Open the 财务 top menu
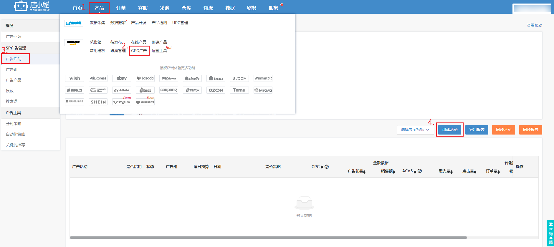554x247 pixels. [252, 8]
